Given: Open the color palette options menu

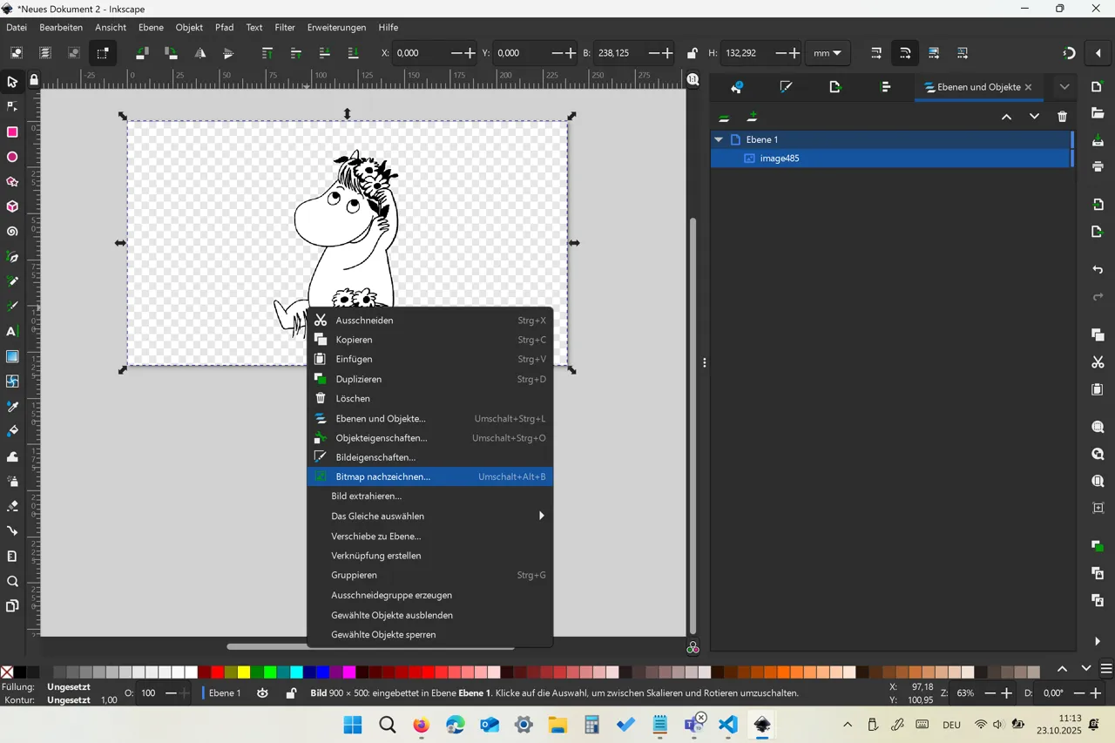Looking at the screenshot, I should [1106, 669].
